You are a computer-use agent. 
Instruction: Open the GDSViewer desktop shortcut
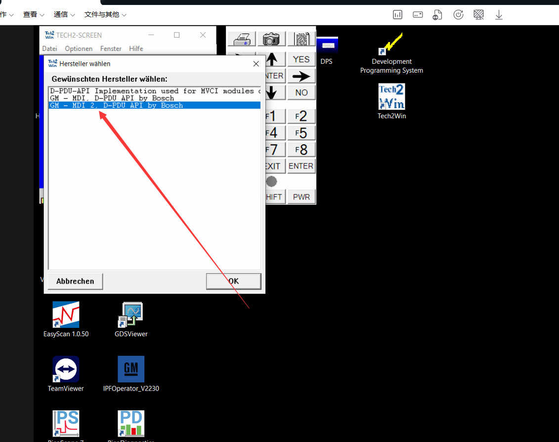tap(131, 315)
